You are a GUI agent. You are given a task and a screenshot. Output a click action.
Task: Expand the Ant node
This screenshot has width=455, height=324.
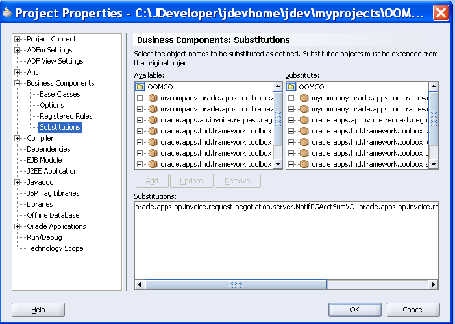tap(17, 72)
